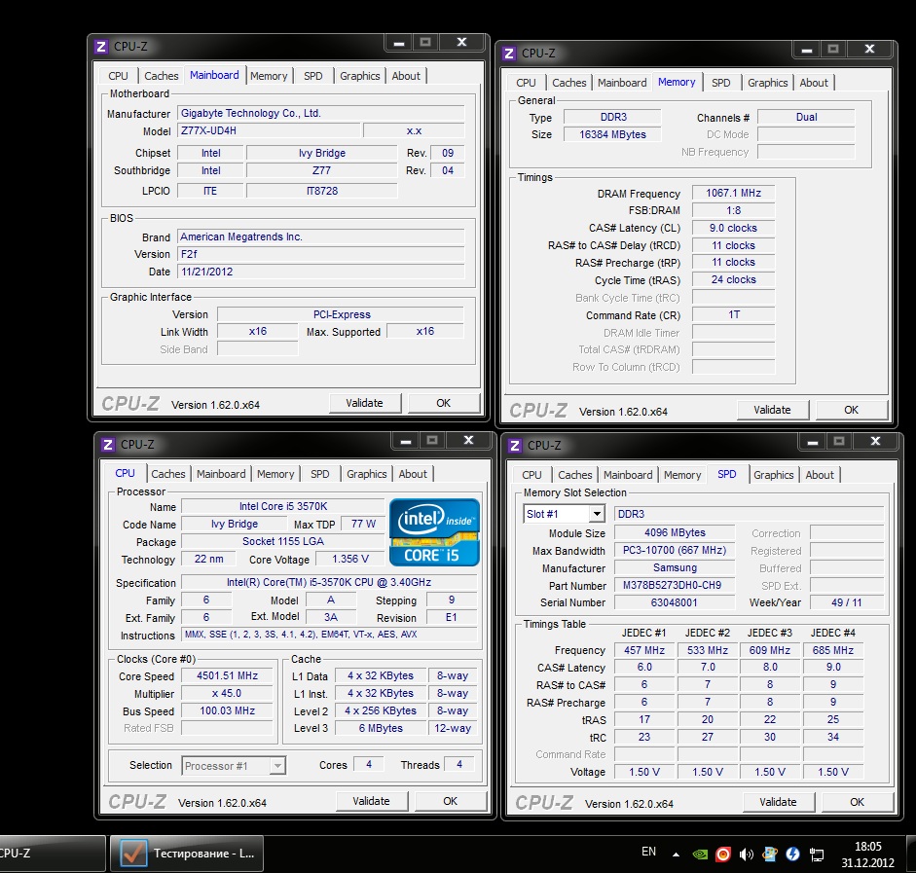Select the Mainboard tab in the CPU window

[221, 474]
